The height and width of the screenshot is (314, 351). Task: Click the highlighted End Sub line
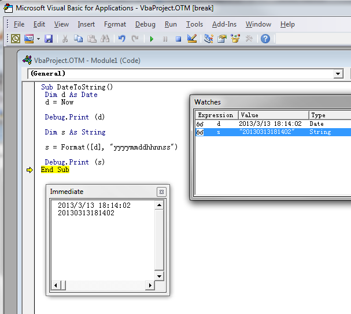[x=55, y=170]
